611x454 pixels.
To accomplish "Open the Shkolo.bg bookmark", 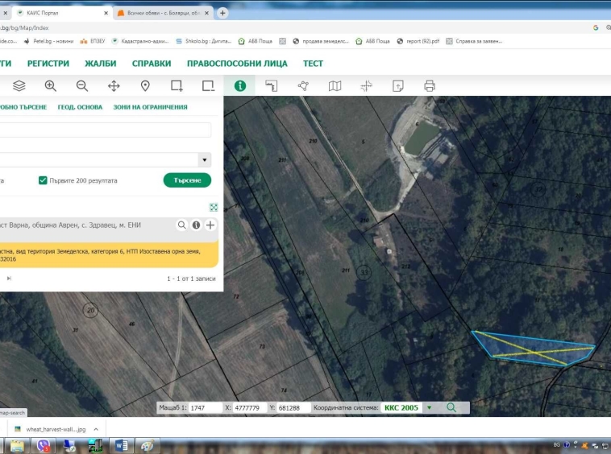I will [204, 41].
